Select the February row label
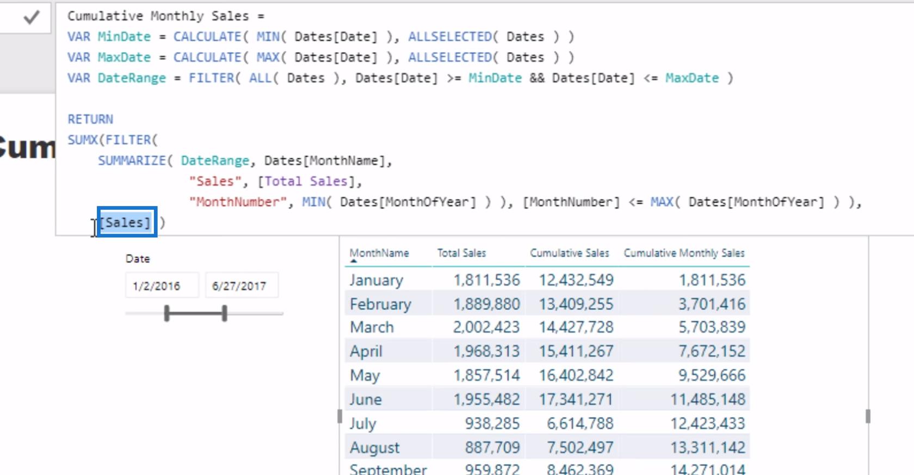 click(380, 304)
